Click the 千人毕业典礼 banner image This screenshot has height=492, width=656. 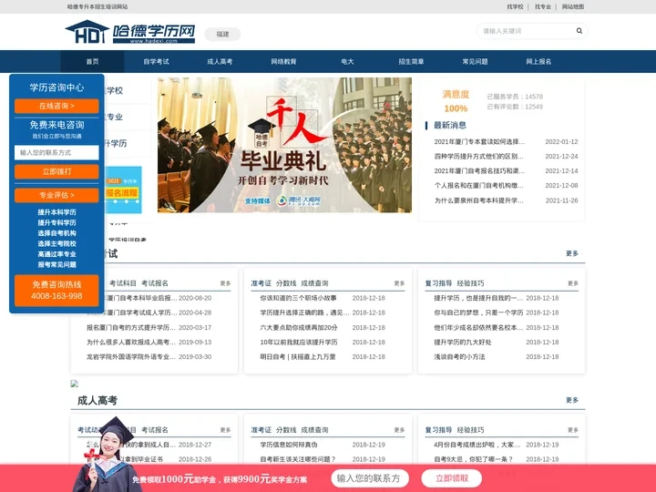284,145
